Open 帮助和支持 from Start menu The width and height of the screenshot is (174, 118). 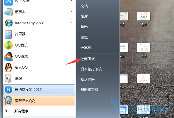point(89,90)
